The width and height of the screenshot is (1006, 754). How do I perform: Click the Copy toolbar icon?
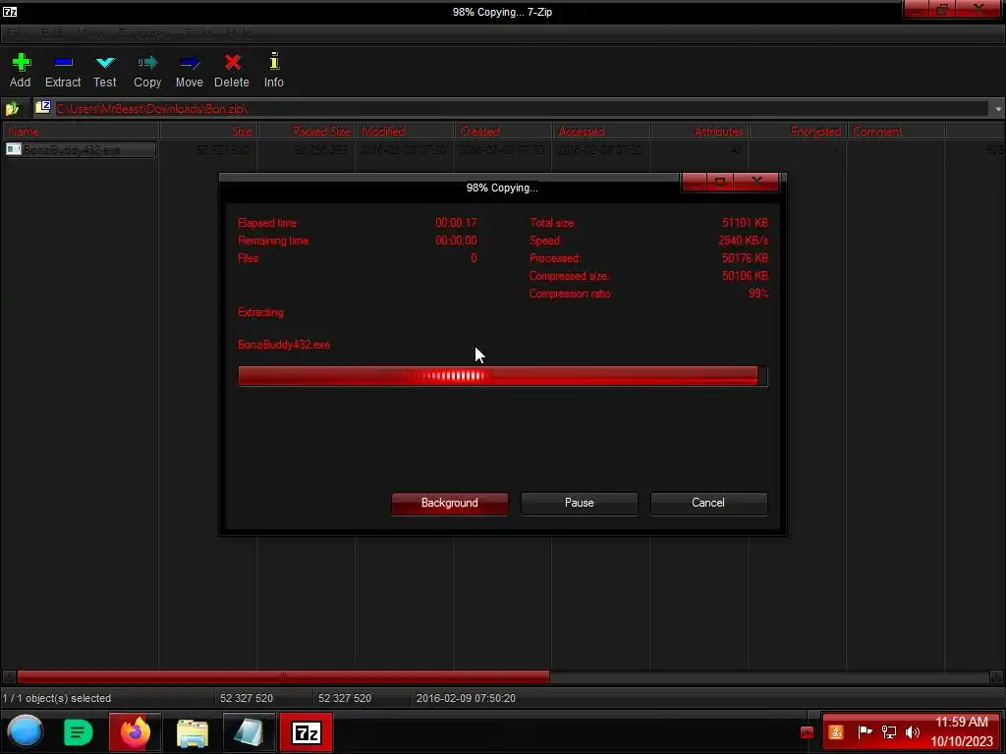click(147, 62)
